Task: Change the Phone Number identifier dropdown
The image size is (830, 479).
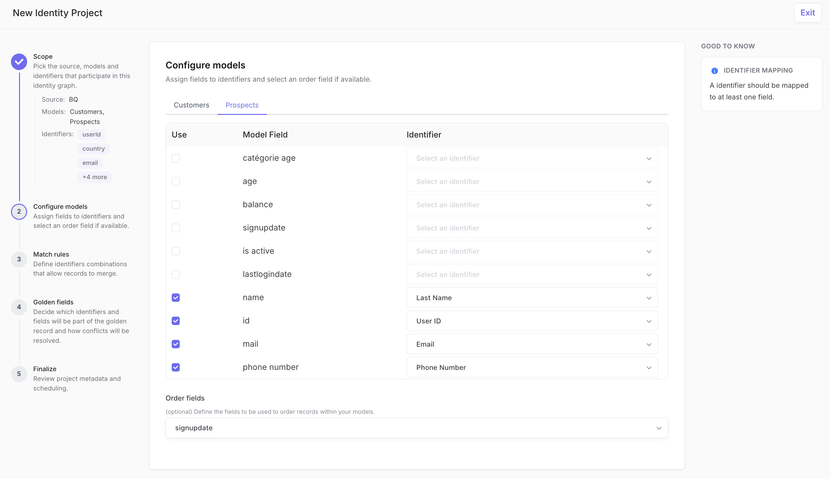Action: (x=532, y=367)
